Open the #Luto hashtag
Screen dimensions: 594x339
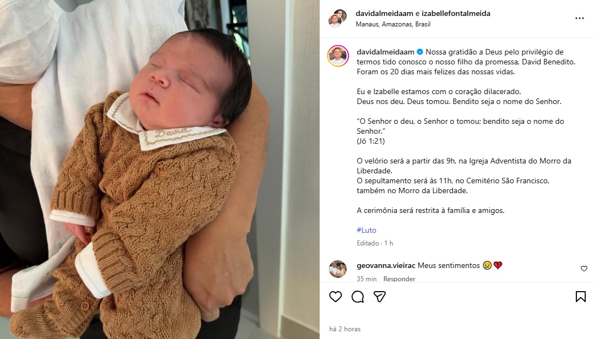(x=366, y=230)
